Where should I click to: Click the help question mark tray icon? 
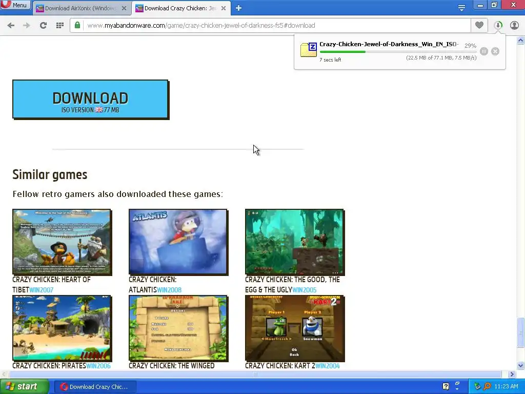coord(446,386)
